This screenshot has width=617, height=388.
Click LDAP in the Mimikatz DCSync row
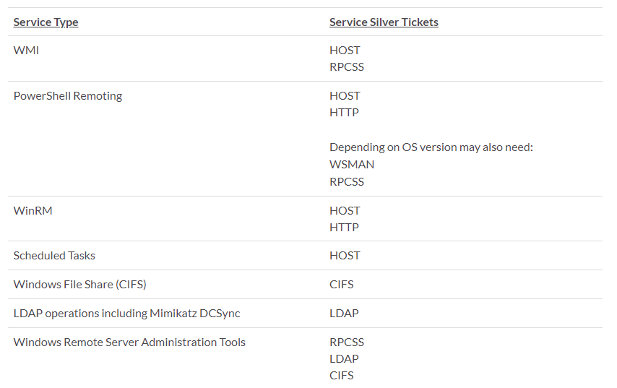[344, 313]
